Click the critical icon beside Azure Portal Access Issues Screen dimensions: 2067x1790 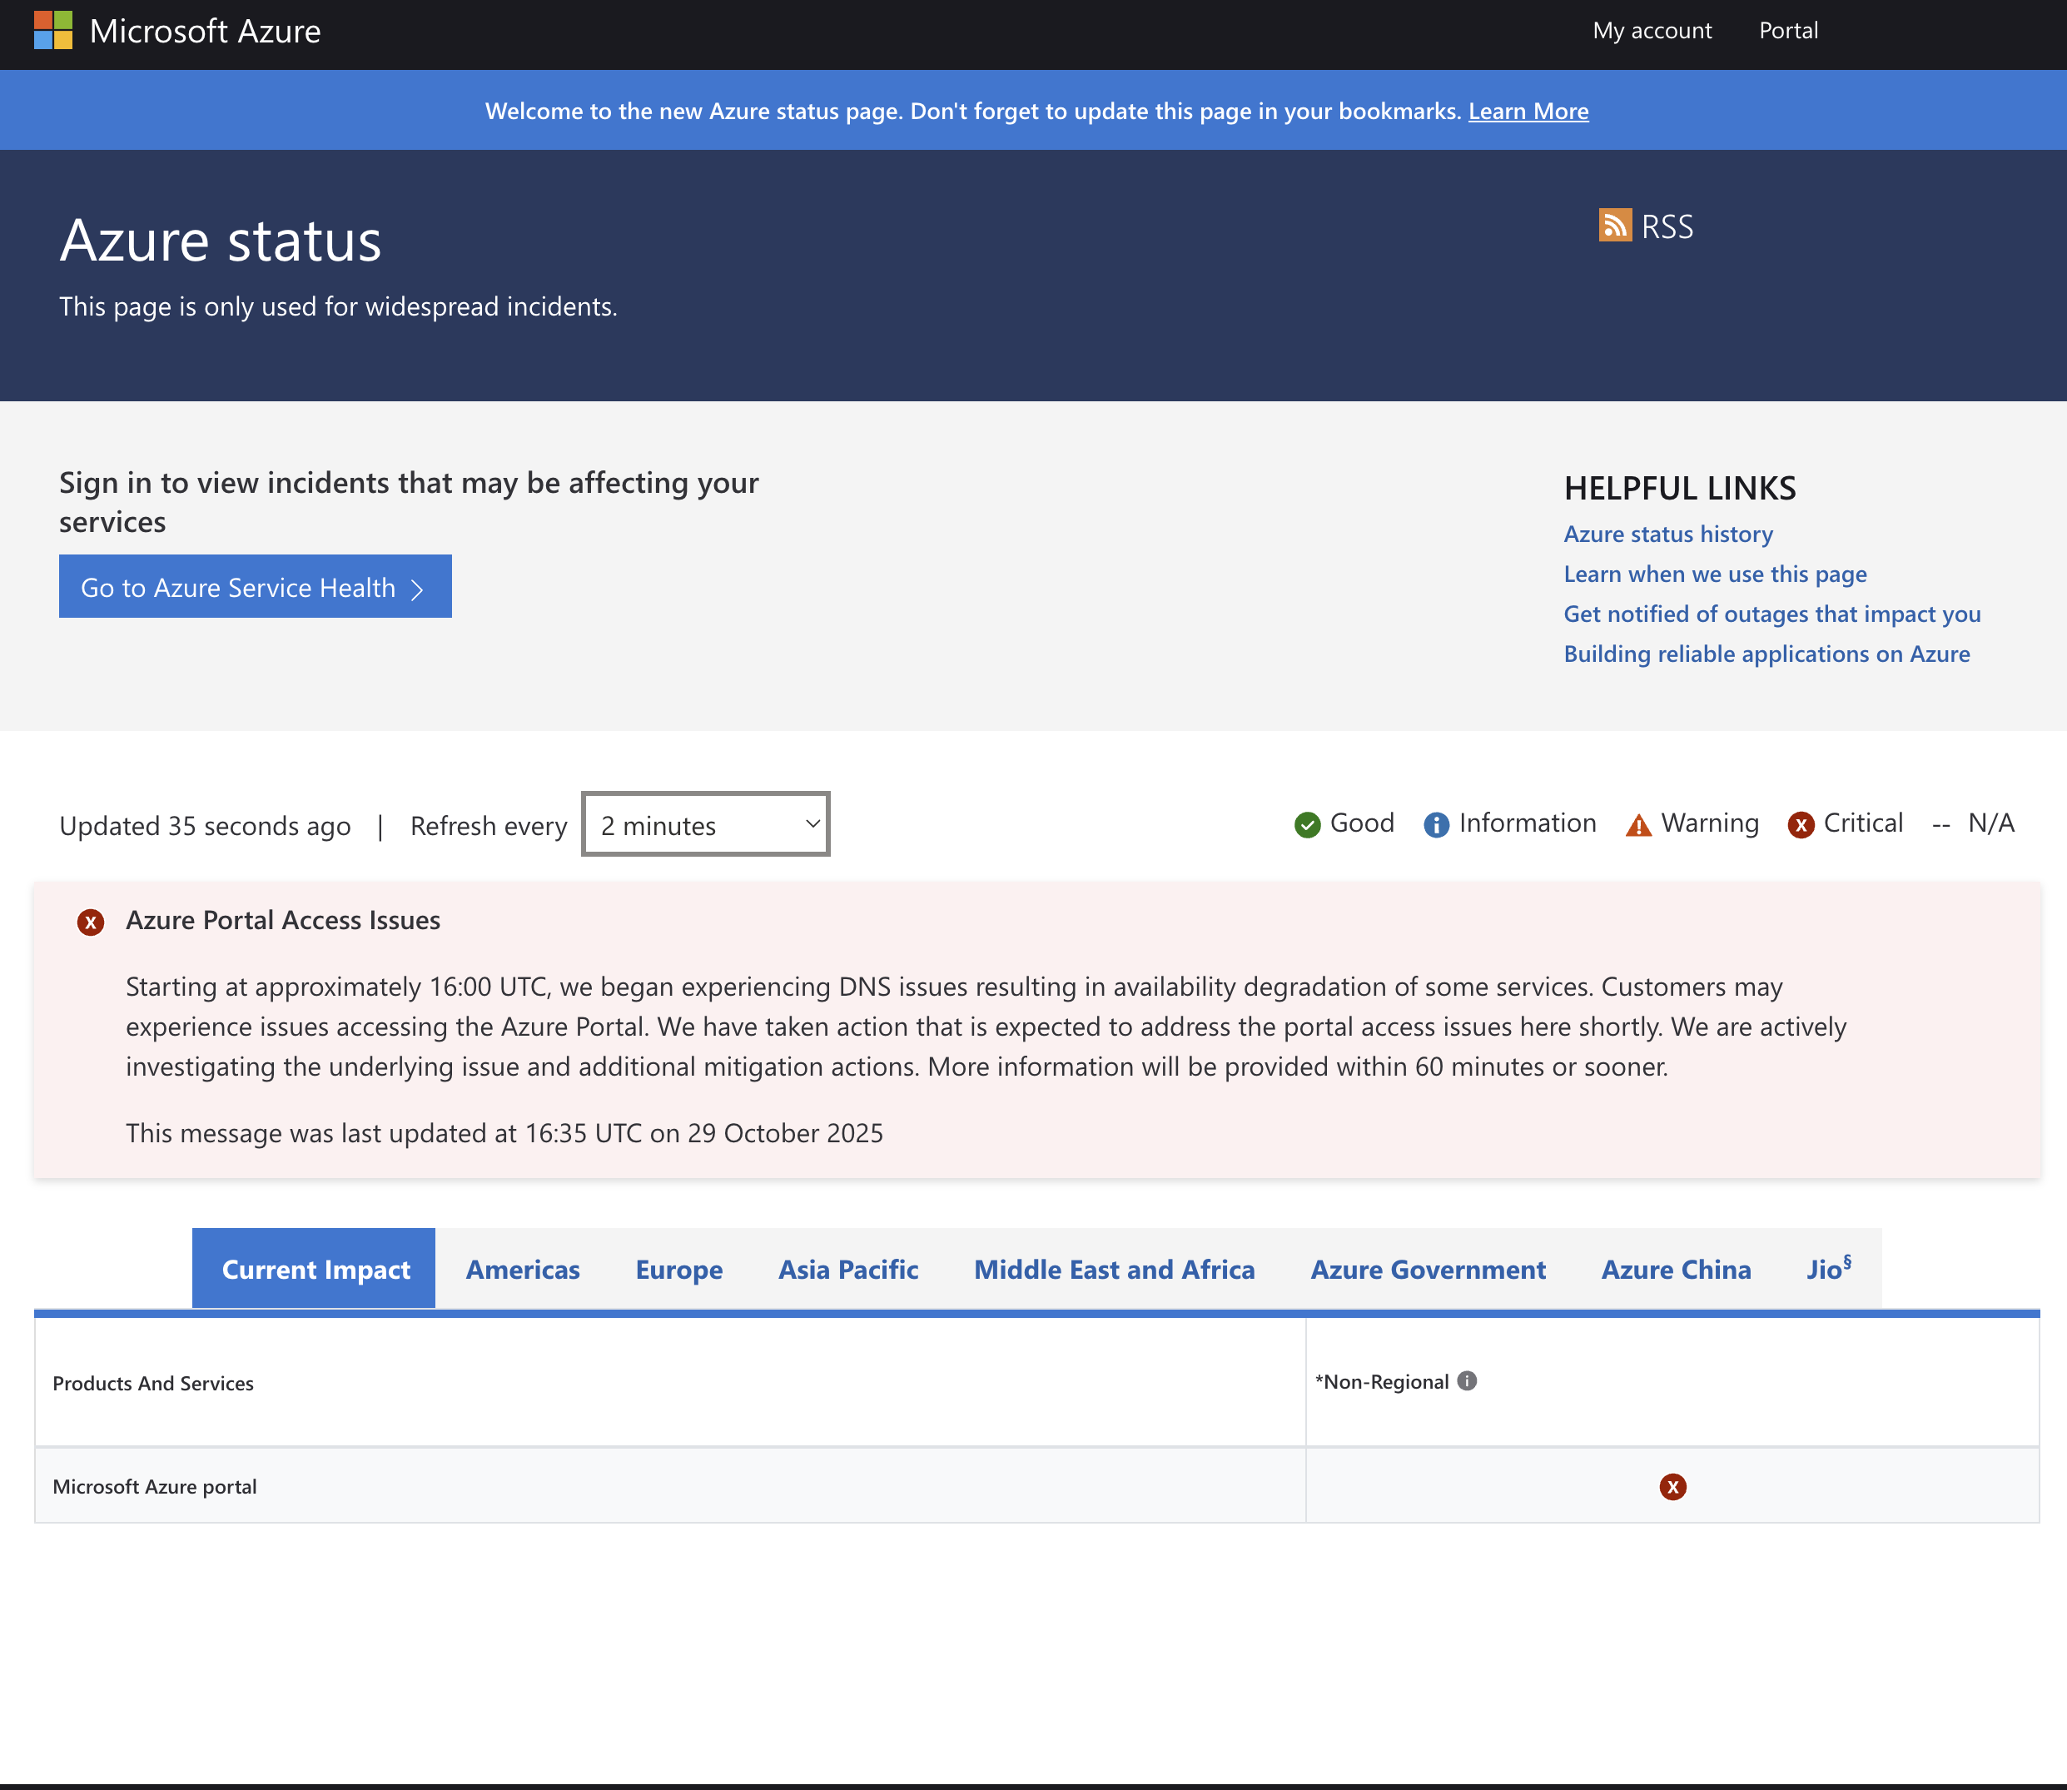click(x=91, y=922)
